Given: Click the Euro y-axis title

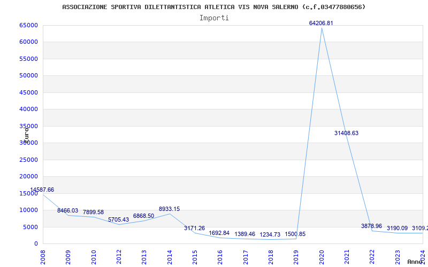Looking at the screenshot, I should (26, 135).
